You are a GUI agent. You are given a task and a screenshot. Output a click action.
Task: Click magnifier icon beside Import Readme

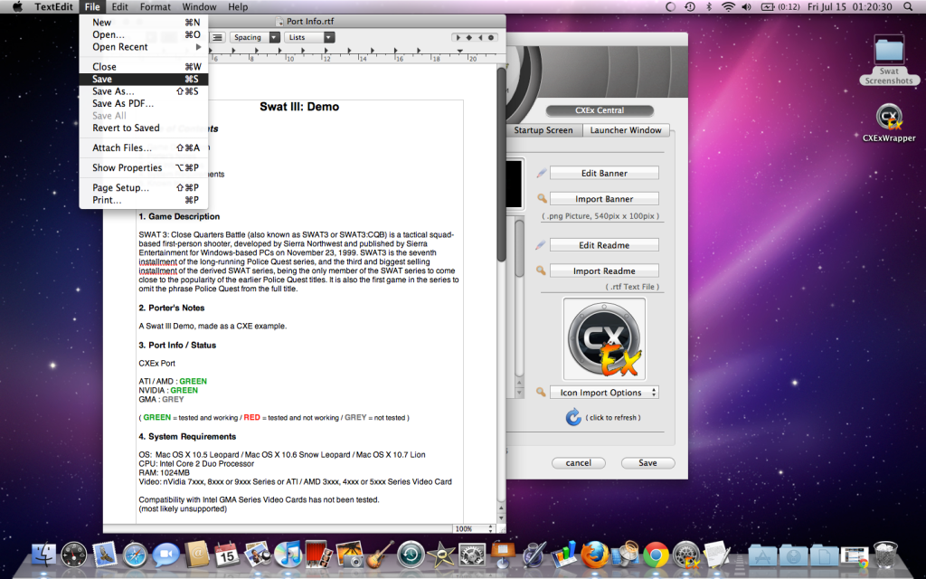(541, 271)
